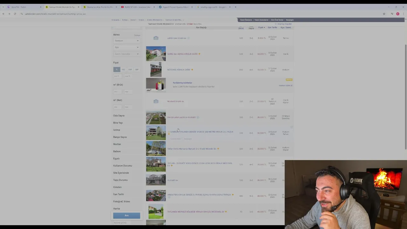Switch to the Google search tab
Viewport: 407px width, 229px height.
[213, 7]
